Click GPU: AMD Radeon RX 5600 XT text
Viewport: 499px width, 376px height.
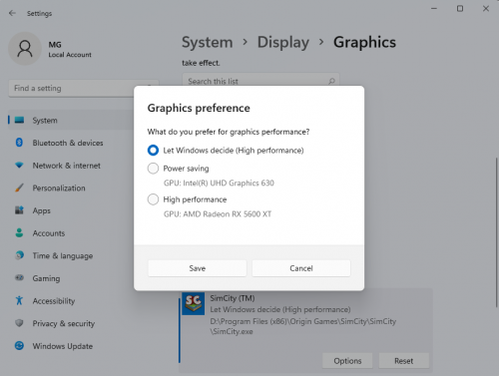[218, 214]
